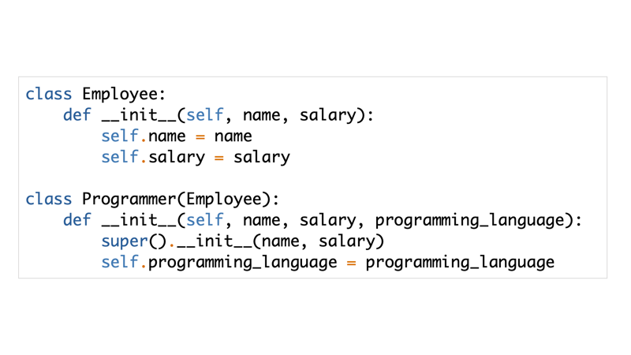Image resolution: width=631 pixels, height=355 pixels.
Task: Click the self parameter in Employee __init__
Action: (204, 115)
